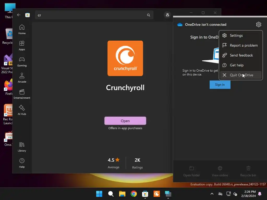Go back with the Store back arrow
Screen dimensions: 267x200
pyautogui.click(x=19, y=15)
